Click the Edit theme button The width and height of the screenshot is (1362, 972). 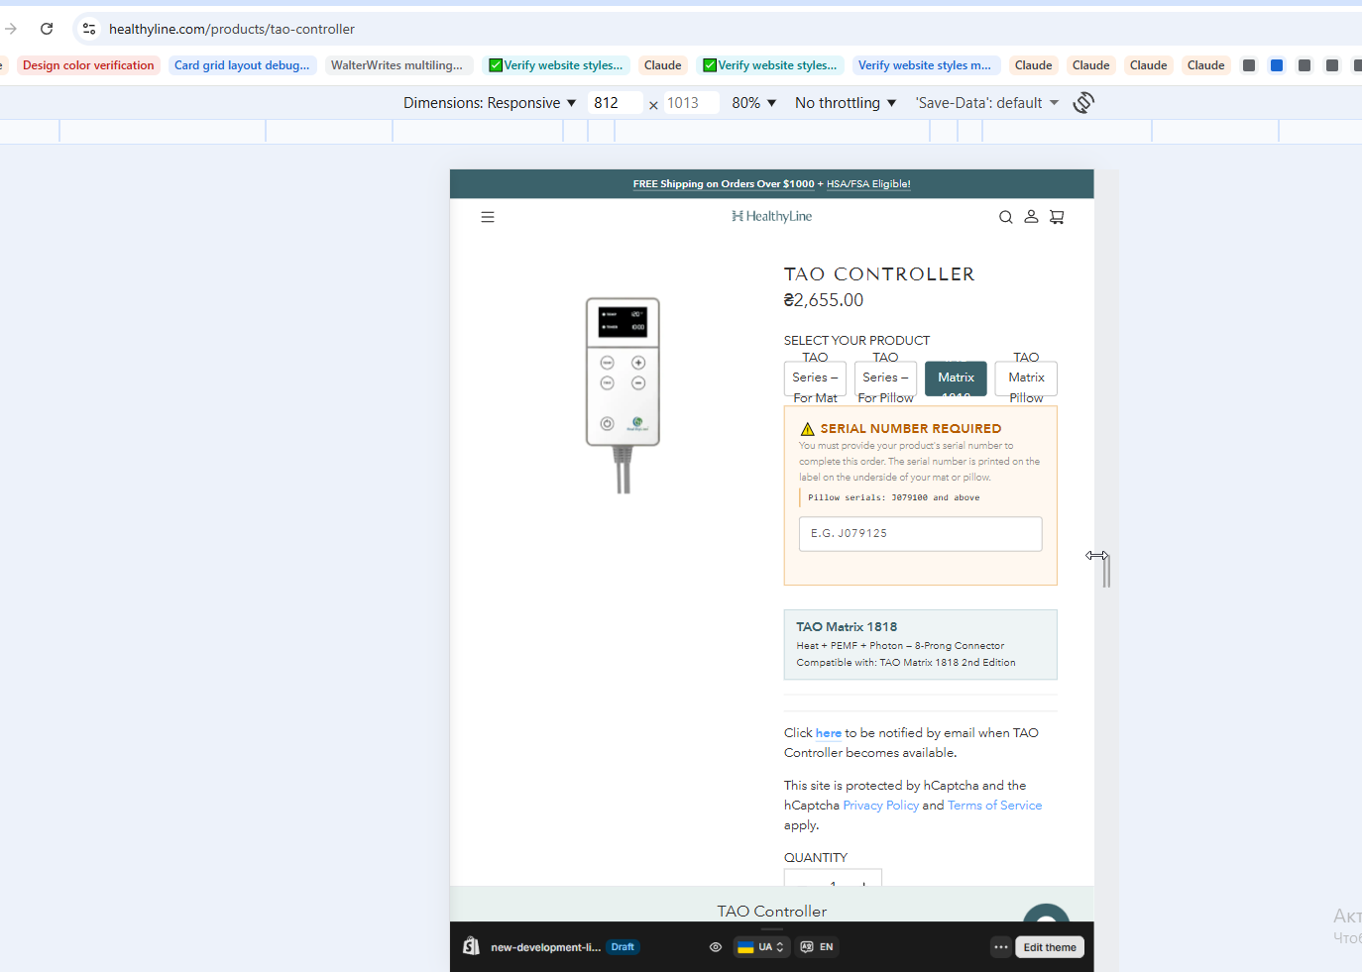pos(1050,947)
